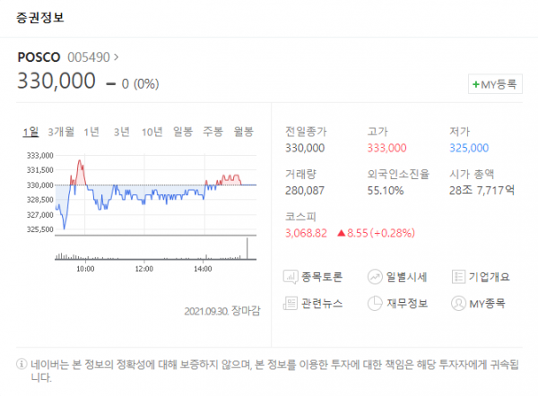Click the 기업개요 list icon
The height and width of the screenshot is (396, 538).
[458, 277]
